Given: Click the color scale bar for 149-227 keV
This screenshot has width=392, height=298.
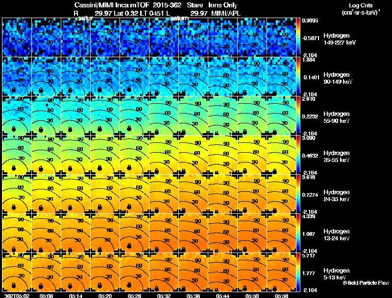Looking at the screenshot, I should [298, 38].
